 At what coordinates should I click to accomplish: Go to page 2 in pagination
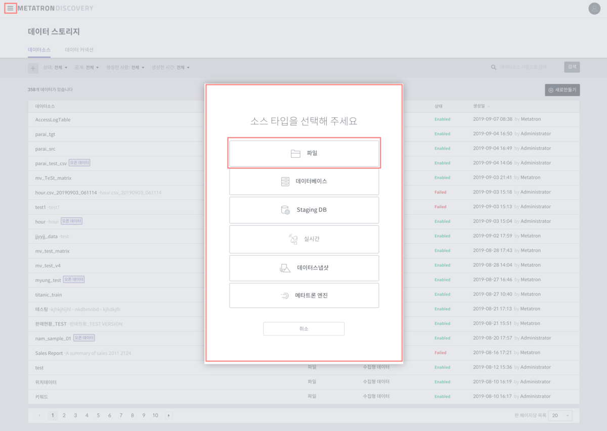pyautogui.click(x=64, y=415)
